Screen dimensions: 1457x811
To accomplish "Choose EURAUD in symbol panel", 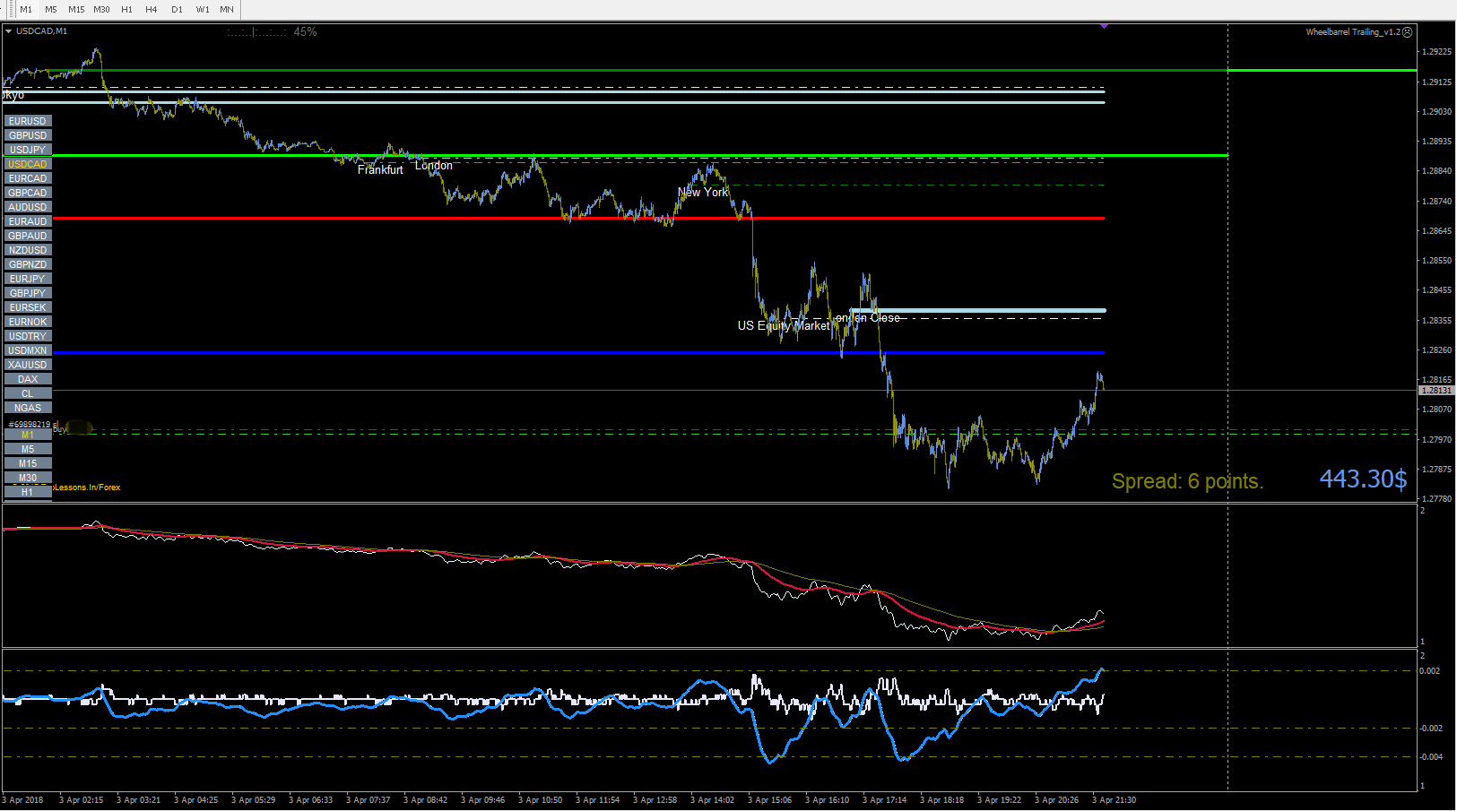I will tap(28, 221).
